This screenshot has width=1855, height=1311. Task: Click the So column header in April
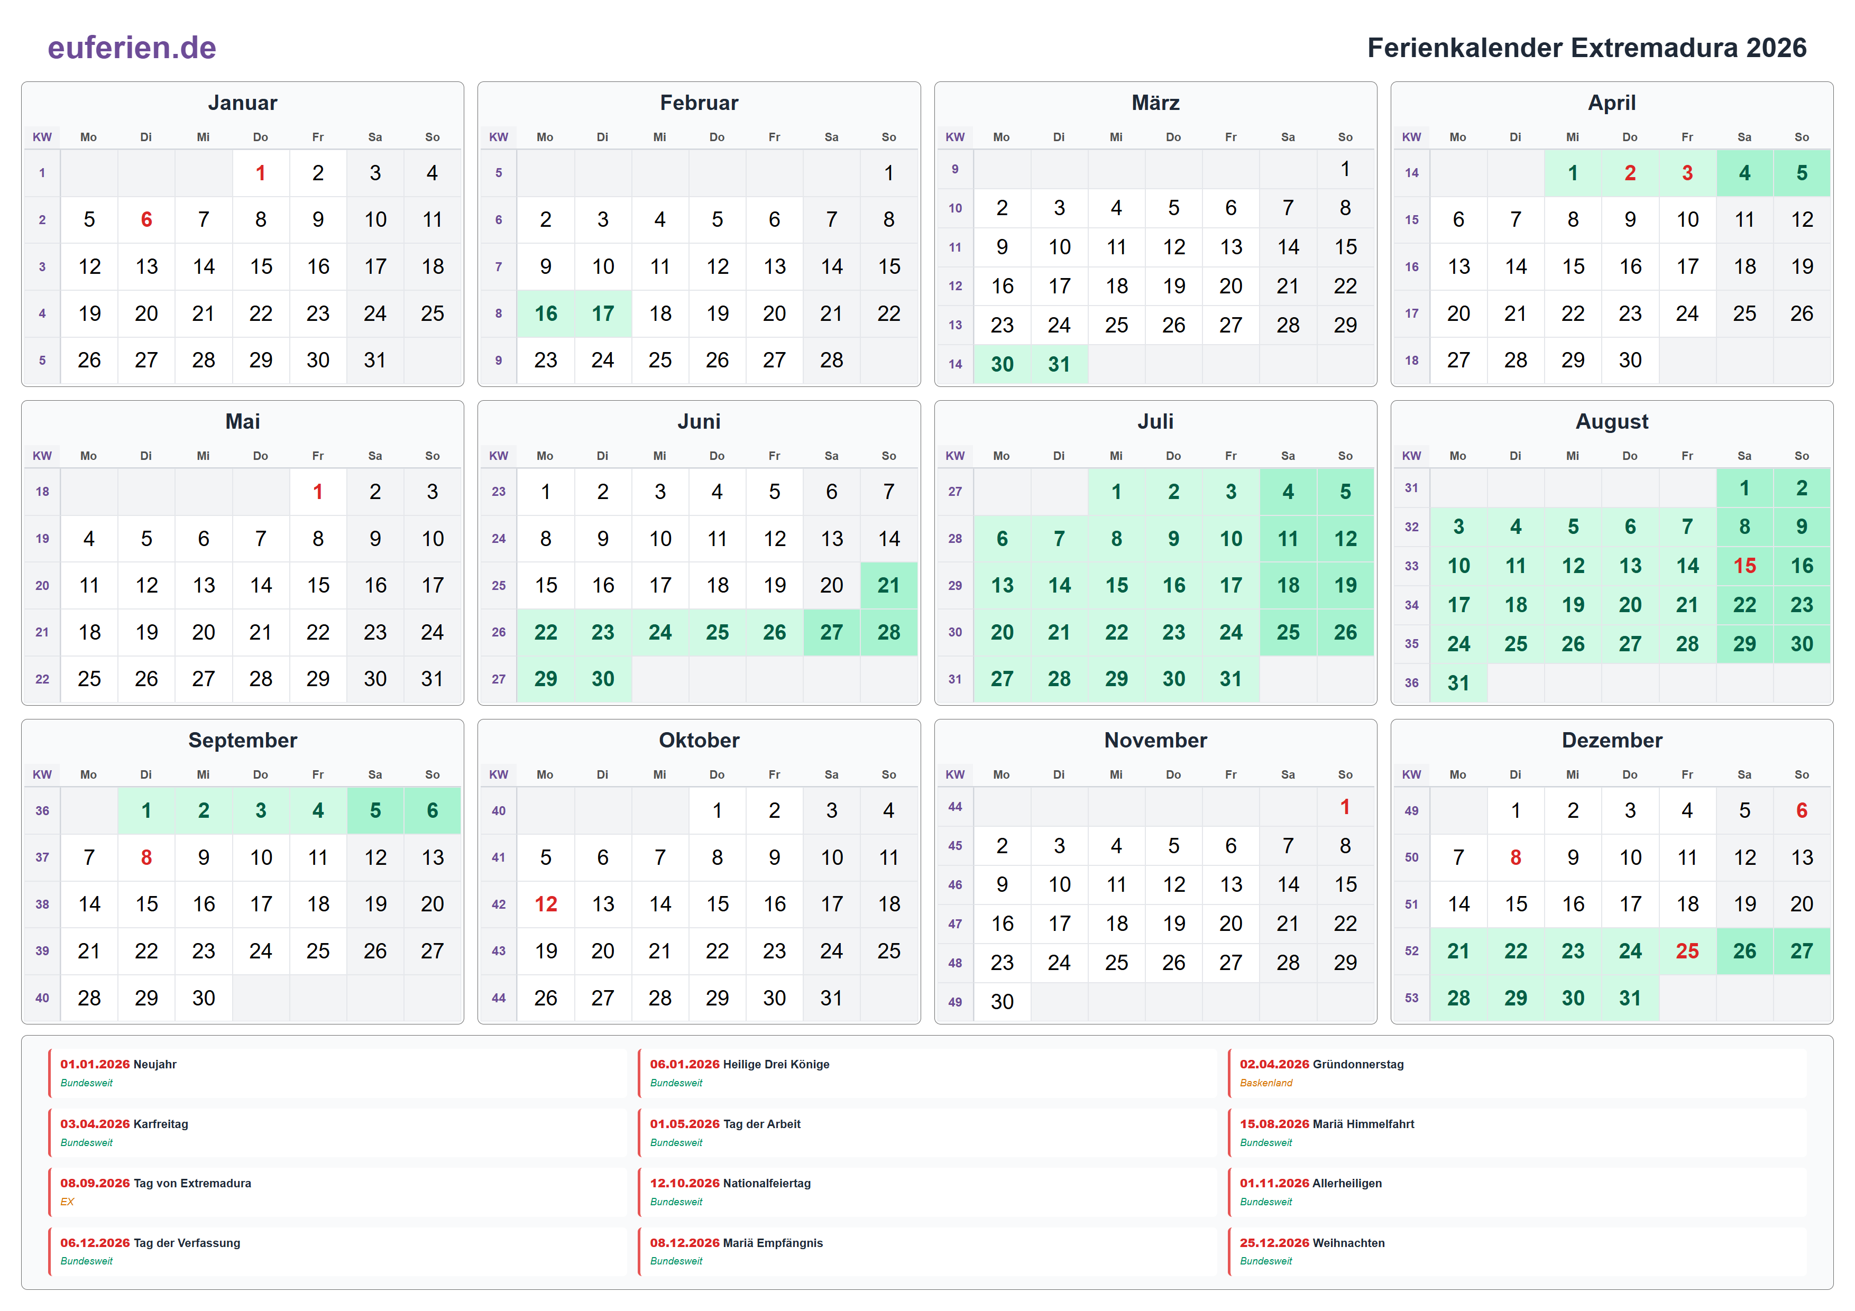[x=1802, y=137]
